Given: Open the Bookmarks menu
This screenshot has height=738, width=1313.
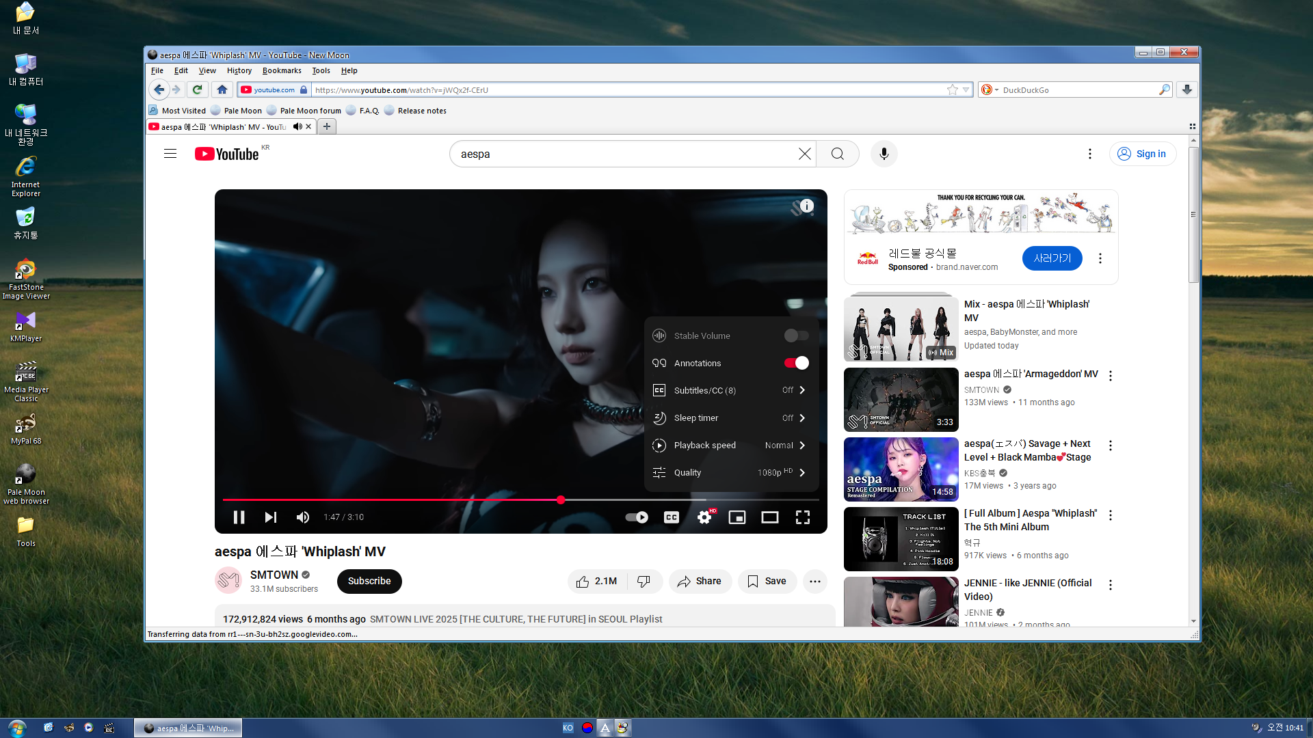Looking at the screenshot, I should coord(281,70).
